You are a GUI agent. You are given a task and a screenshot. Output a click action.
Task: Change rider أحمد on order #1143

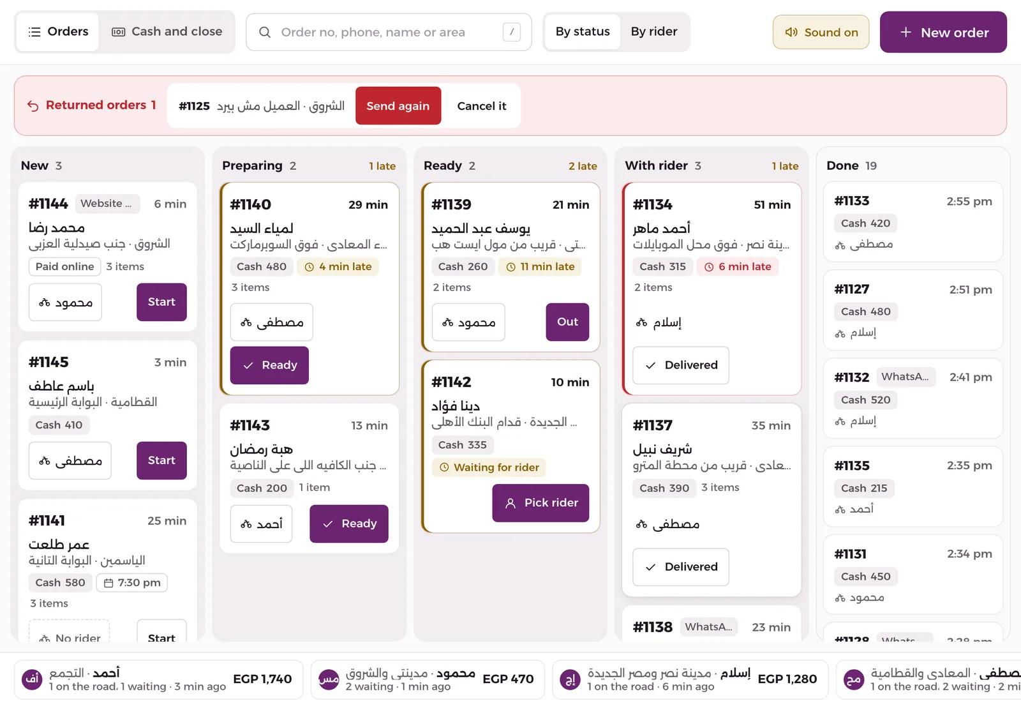261,524
